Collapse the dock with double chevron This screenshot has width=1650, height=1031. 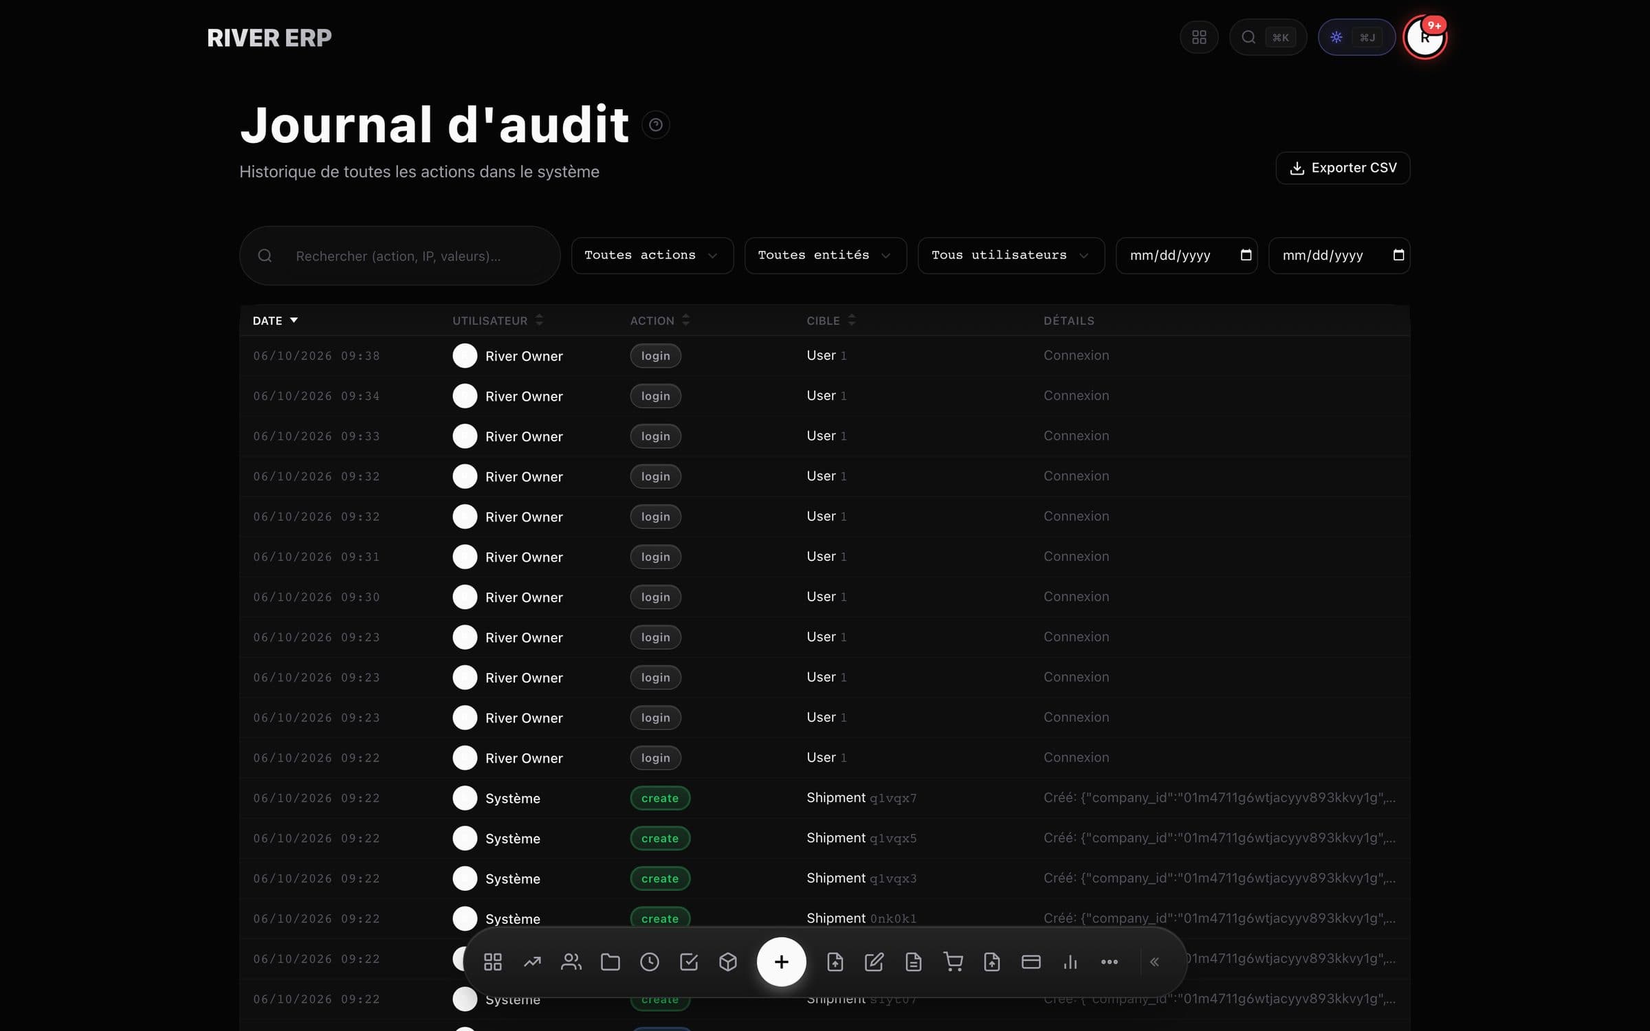click(1155, 962)
